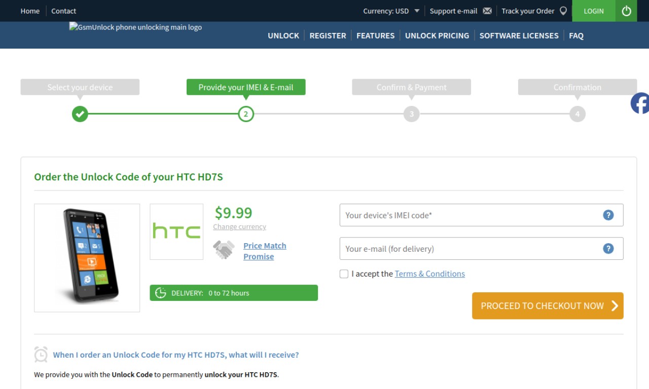Click the $9.99 price text

click(x=233, y=212)
